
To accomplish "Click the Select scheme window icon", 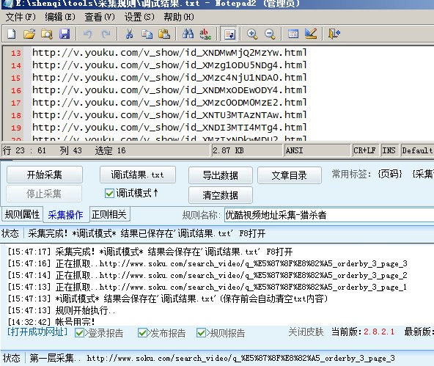I will 293,34.
